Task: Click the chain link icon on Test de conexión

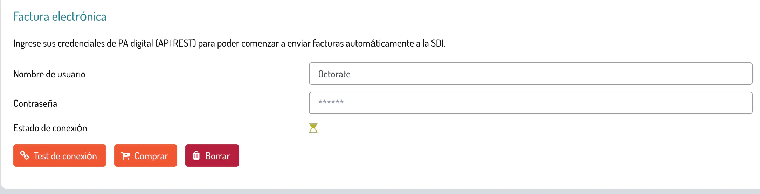Action: click(x=25, y=155)
